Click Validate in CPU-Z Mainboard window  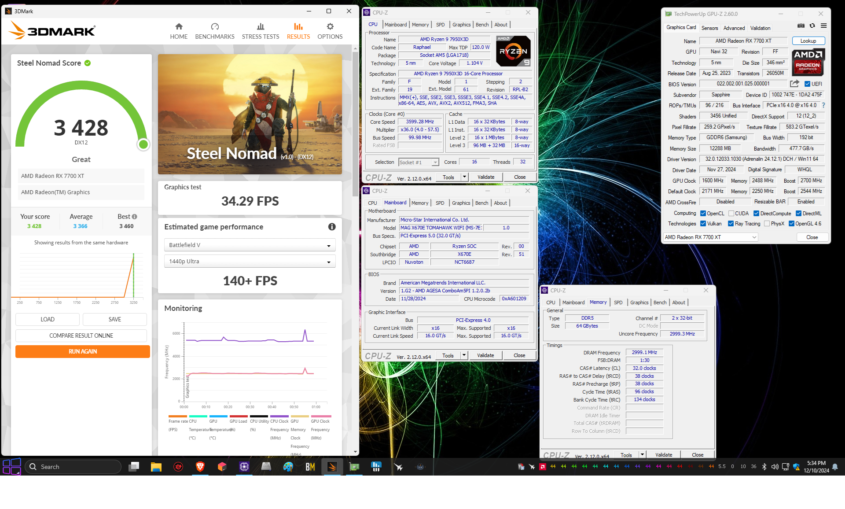point(485,355)
